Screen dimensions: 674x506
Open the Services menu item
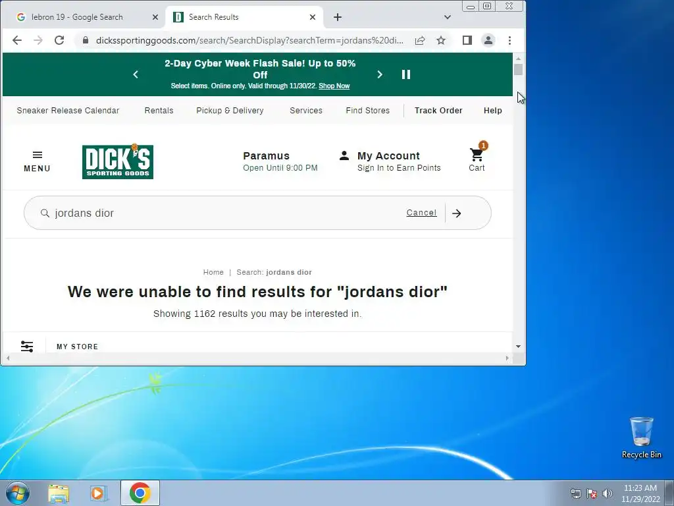[x=306, y=111]
